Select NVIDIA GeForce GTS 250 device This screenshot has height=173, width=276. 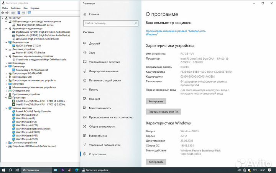tap(29, 46)
